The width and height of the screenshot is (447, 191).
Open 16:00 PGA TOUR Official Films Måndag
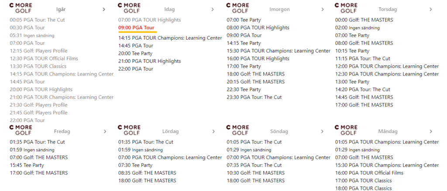(369, 173)
